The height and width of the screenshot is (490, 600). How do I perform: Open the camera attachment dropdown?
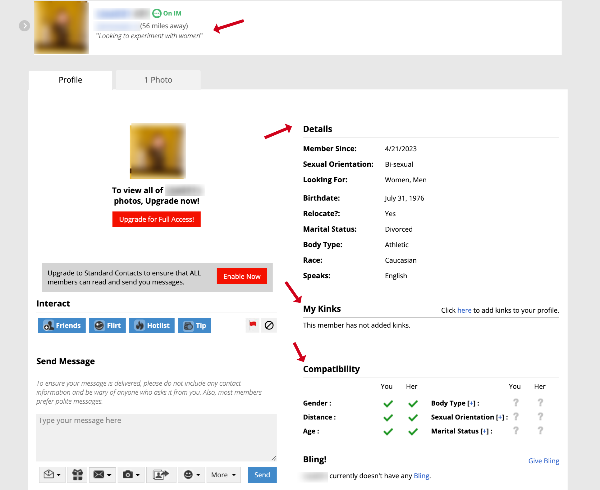(131, 474)
